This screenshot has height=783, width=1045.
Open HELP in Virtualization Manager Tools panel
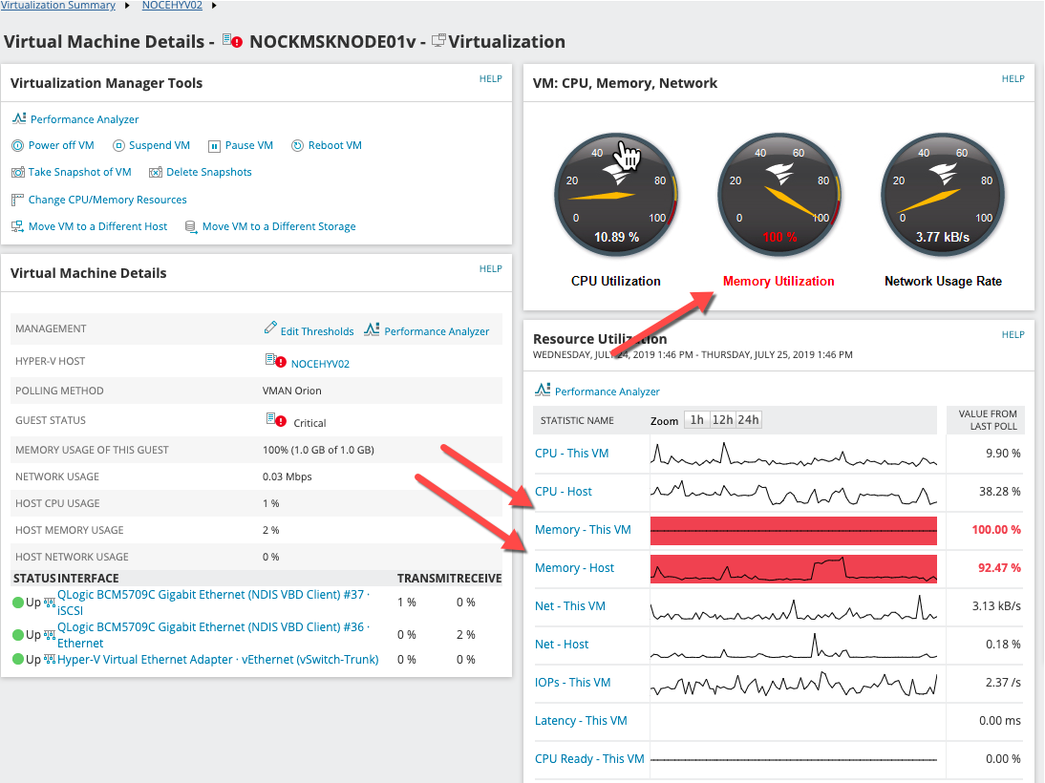pyautogui.click(x=491, y=78)
